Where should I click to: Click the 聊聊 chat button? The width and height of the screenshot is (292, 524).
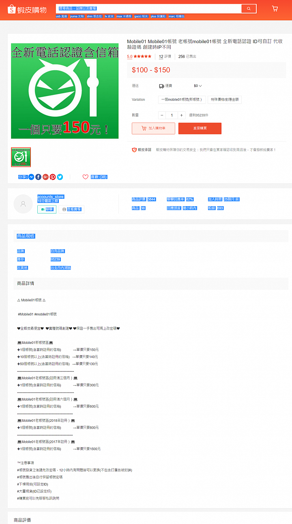(x=47, y=209)
